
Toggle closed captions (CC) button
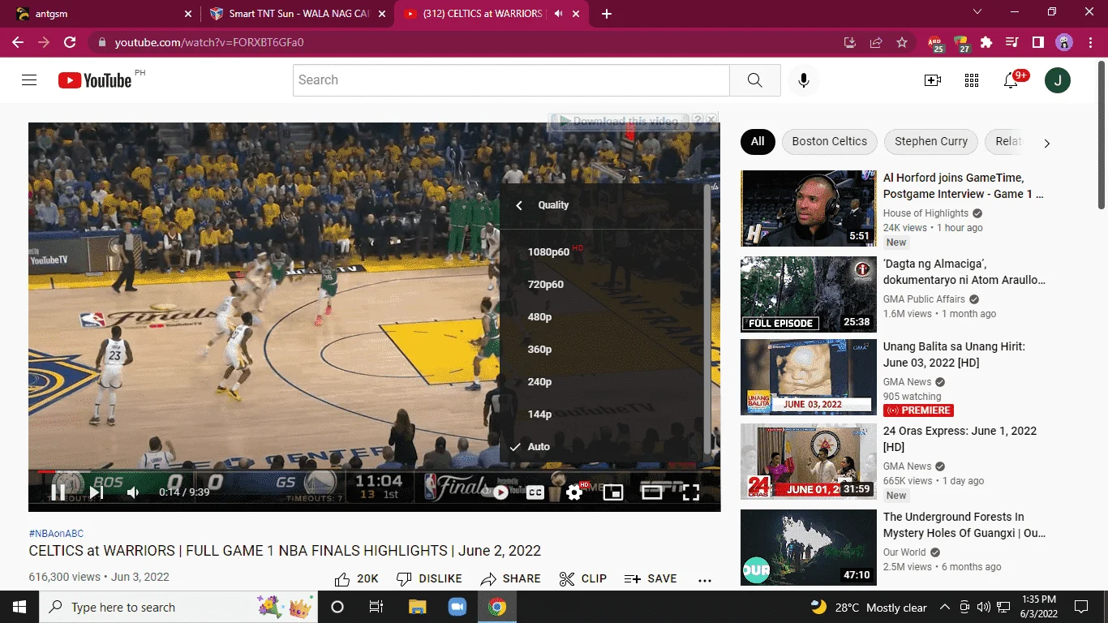[x=535, y=492]
